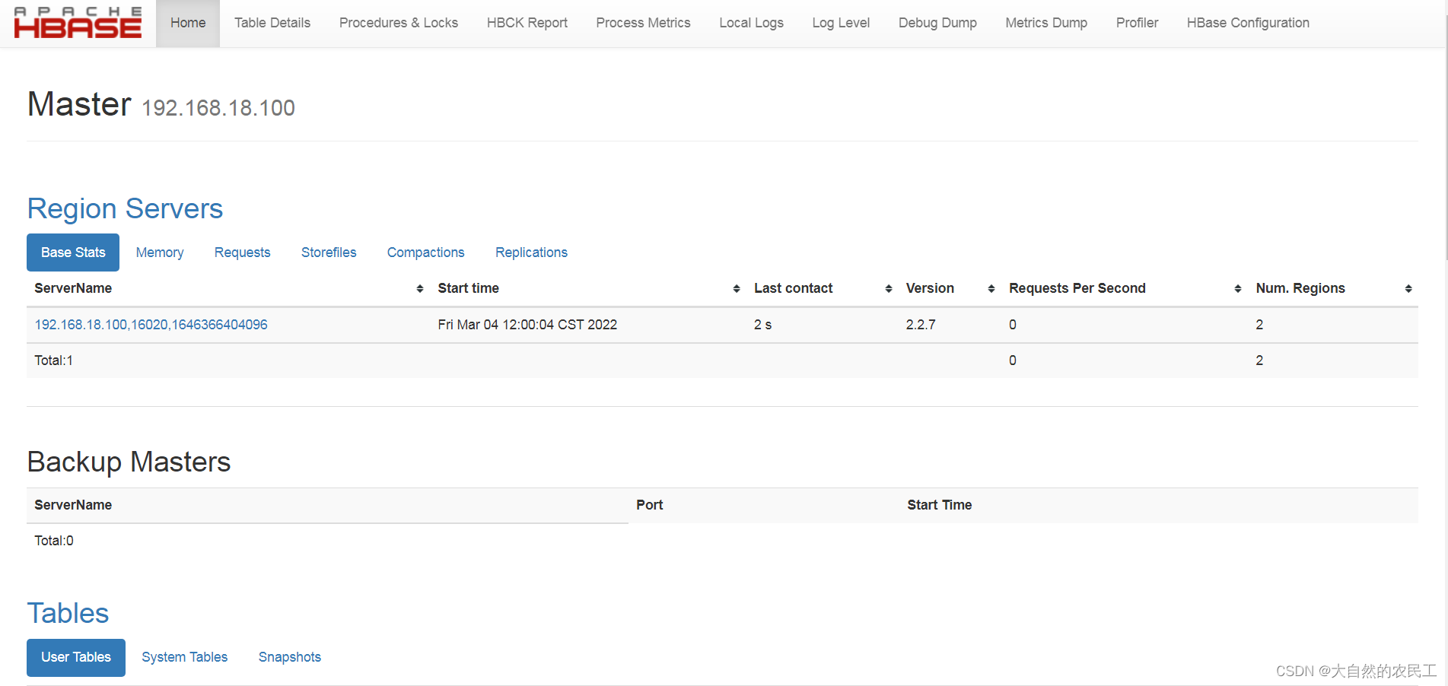Open the HBCK Report page
The width and height of the screenshot is (1448, 686).
click(x=527, y=23)
